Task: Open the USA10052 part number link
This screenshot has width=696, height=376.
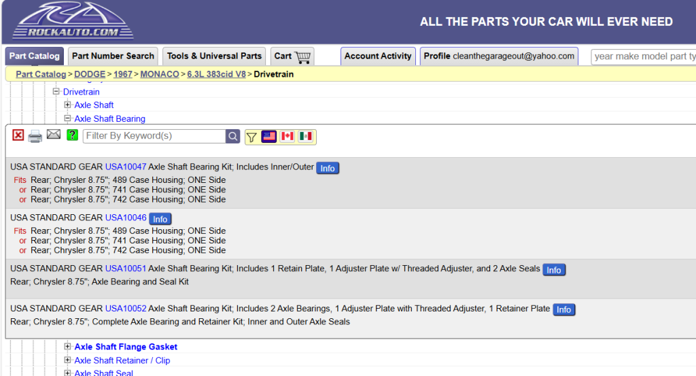Action: pos(125,309)
